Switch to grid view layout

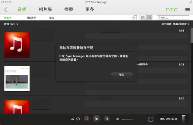(x=149, y=18)
